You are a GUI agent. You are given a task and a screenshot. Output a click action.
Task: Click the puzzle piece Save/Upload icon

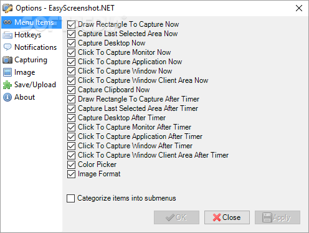click(7, 85)
